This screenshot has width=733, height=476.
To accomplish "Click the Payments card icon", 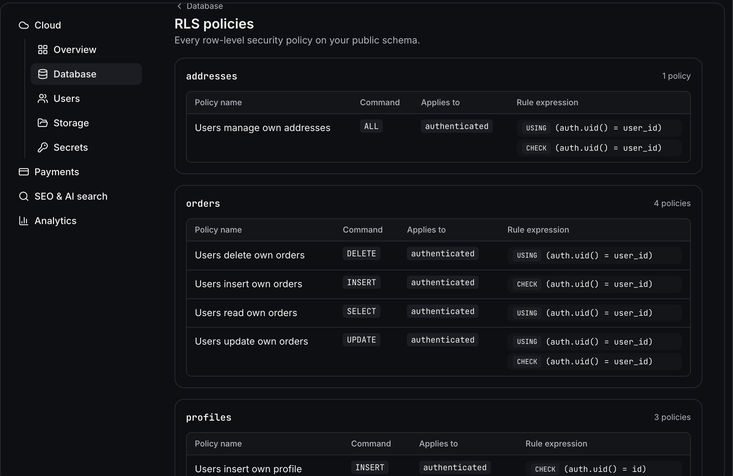I will [x=24, y=172].
